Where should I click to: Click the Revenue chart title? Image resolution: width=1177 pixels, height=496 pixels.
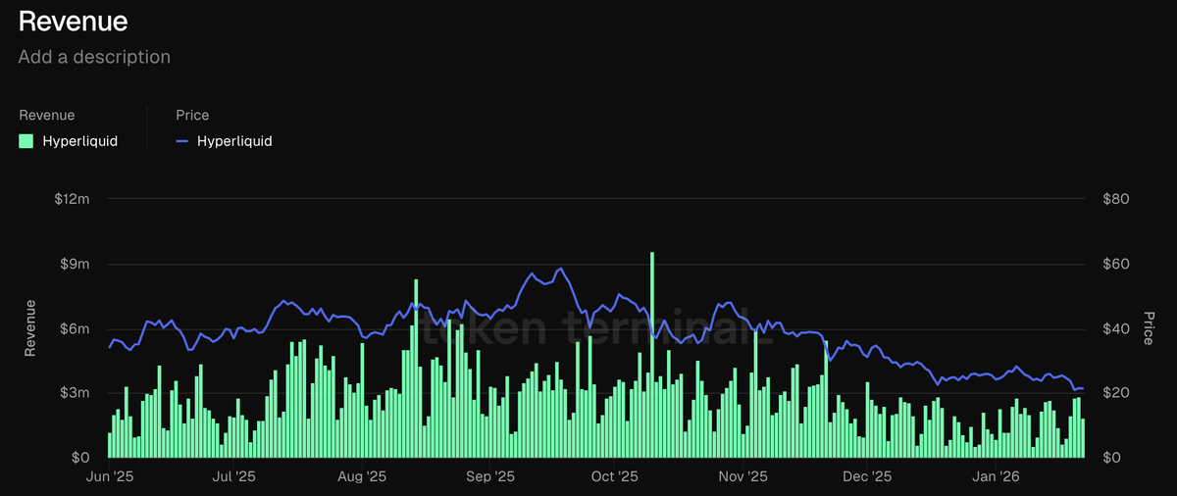coord(73,21)
